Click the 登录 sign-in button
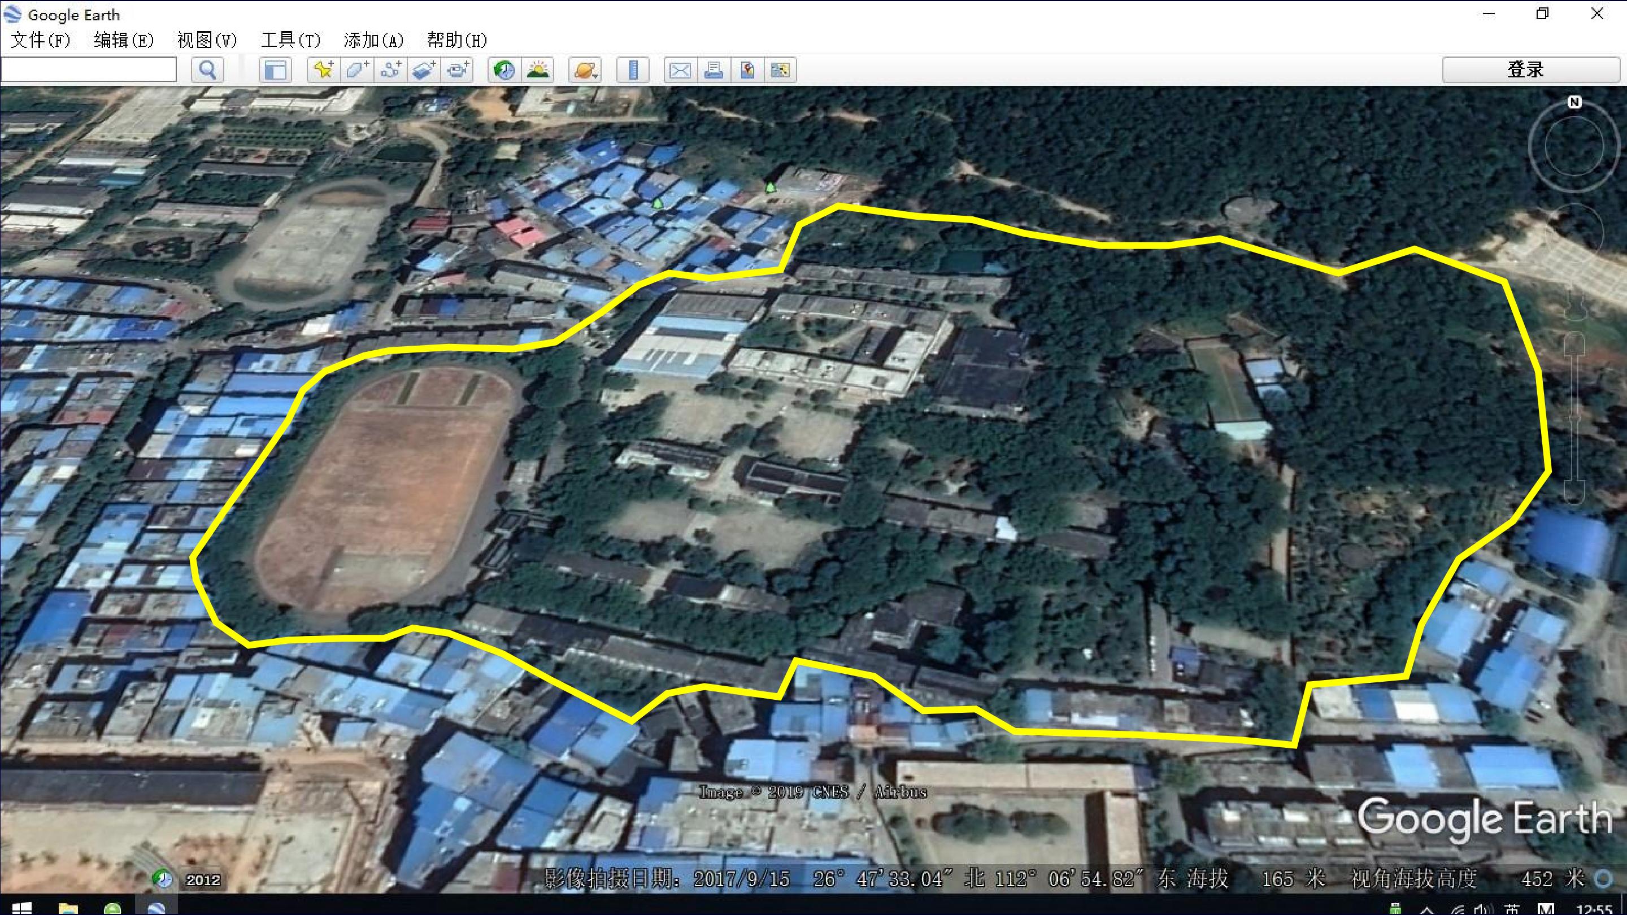The width and height of the screenshot is (1627, 915). click(x=1531, y=69)
